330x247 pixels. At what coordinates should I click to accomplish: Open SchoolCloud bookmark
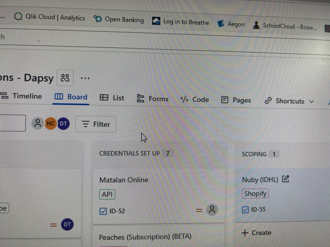coord(285,26)
